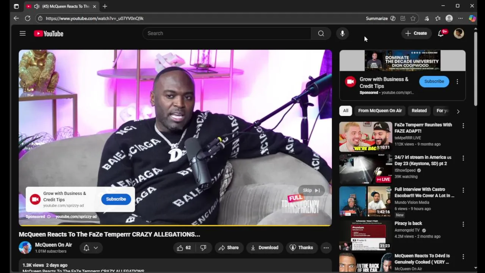The image size is (485, 273).
Task: Open McQueen On Air channel avatar
Action: [x=25, y=248]
